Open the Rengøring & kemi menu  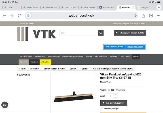[x=26, y=56]
